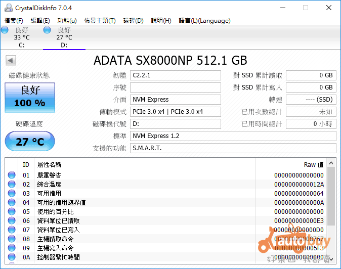Click status orb for attribute 08
Image resolution: width=341 pixels, height=269 pixels.
[12, 239]
